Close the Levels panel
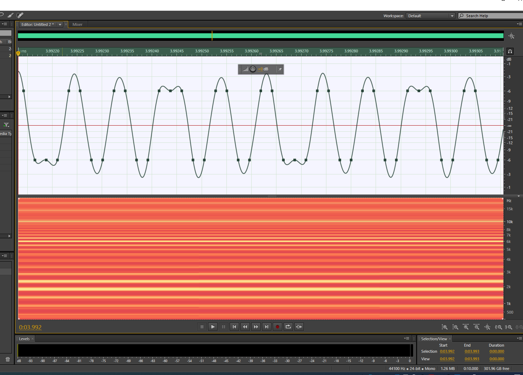 (33, 339)
